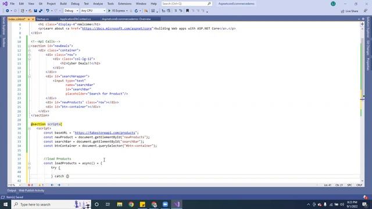This screenshot has height=209, width=372.
Task: Click the search magnifier icon in Quick Launch
Action: 209,4
